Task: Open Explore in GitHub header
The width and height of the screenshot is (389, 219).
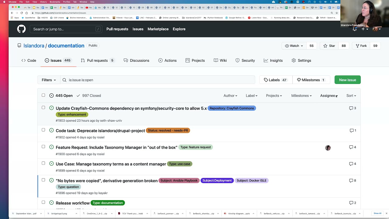Action: click(179, 29)
